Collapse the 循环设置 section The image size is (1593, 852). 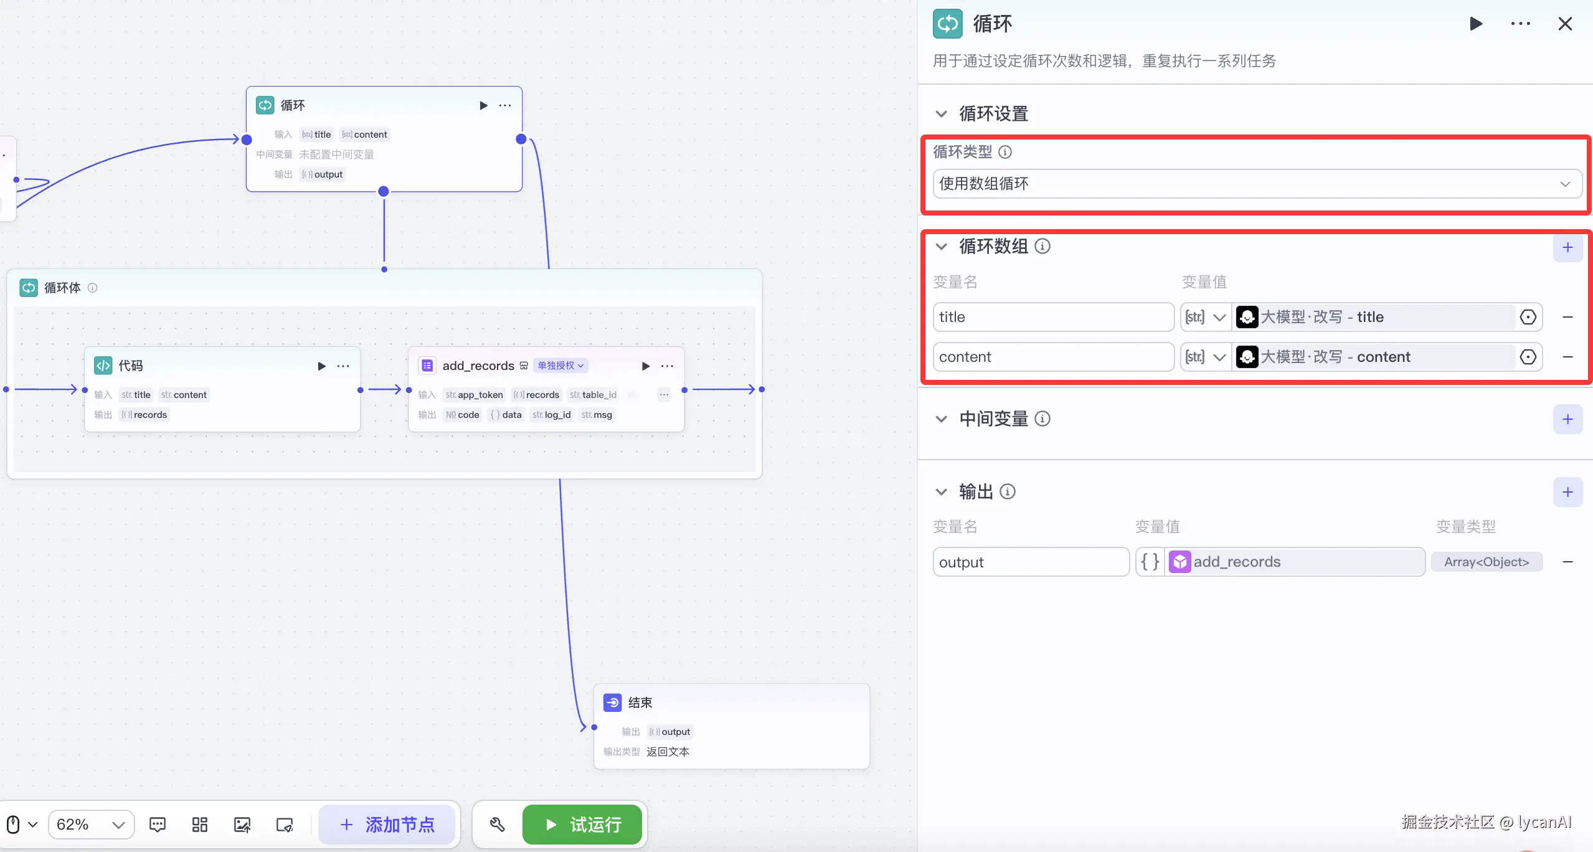(942, 114)
